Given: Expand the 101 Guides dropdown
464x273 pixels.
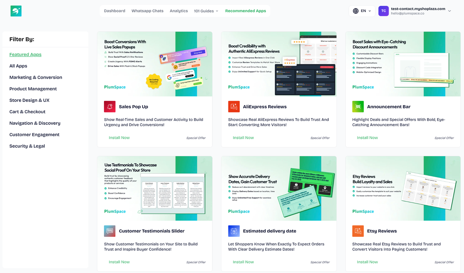Looking at the screenshot, I should 206,11.
